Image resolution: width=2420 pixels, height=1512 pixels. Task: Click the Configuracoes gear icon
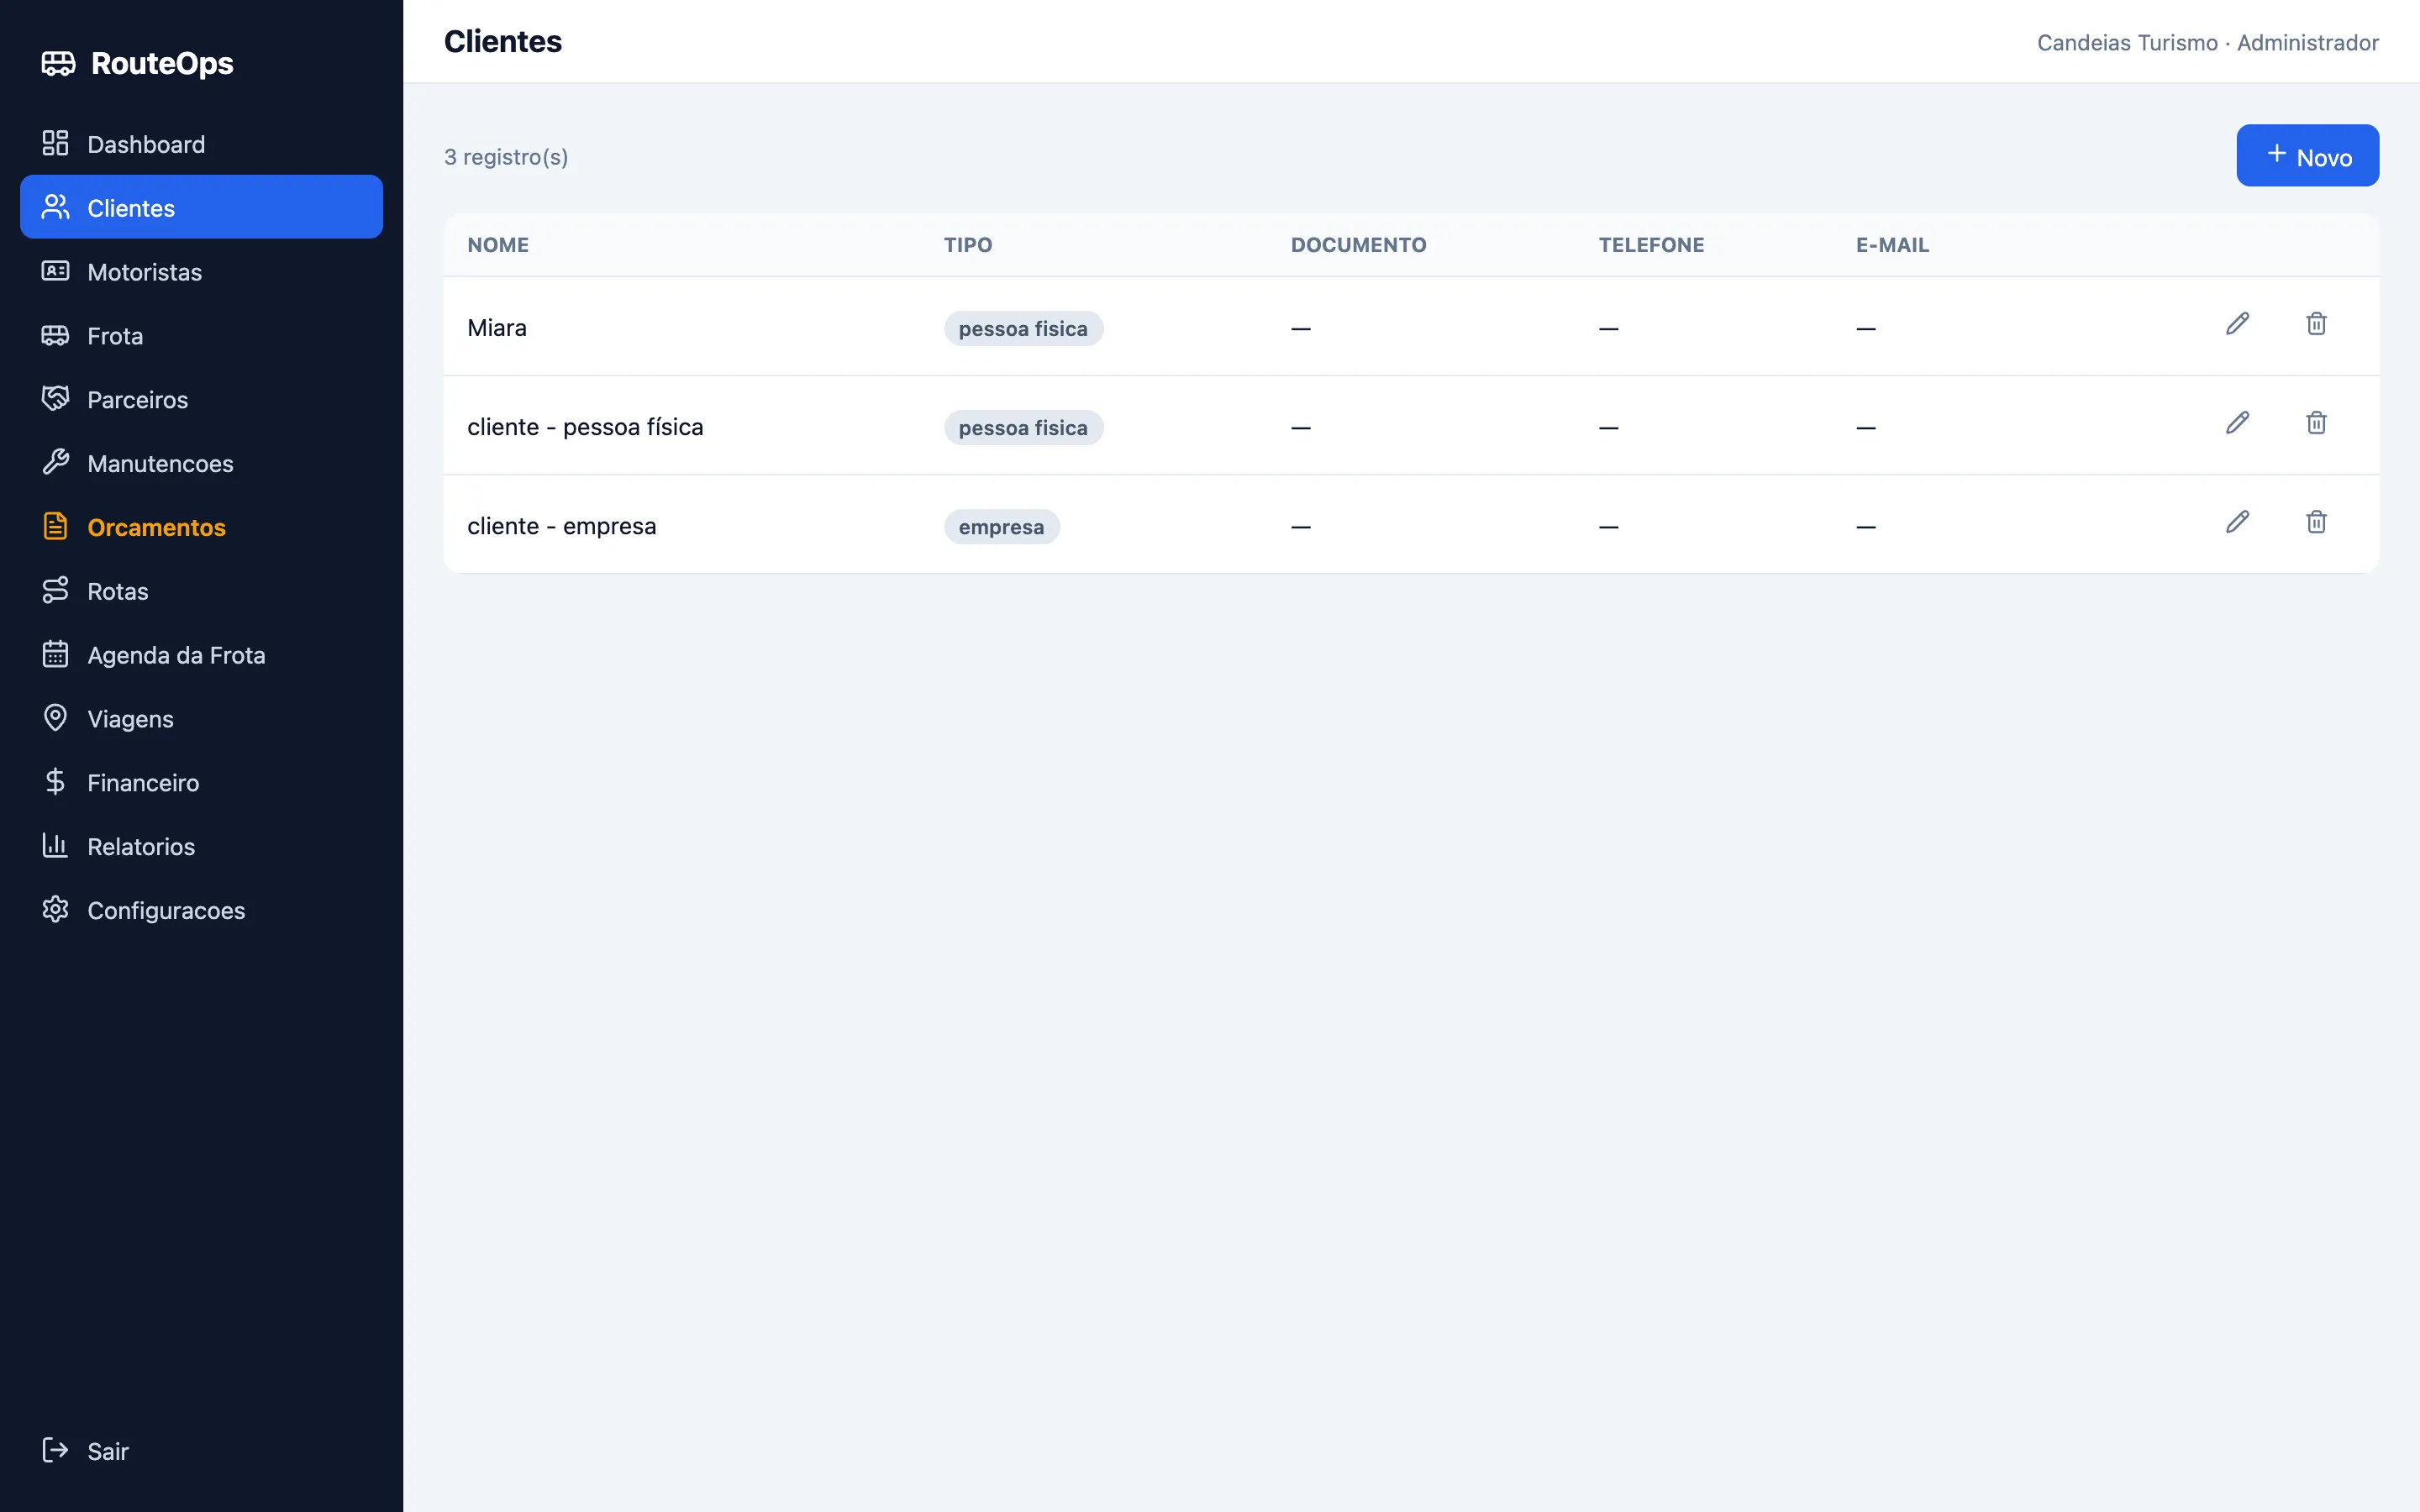[x=55, y=909]
